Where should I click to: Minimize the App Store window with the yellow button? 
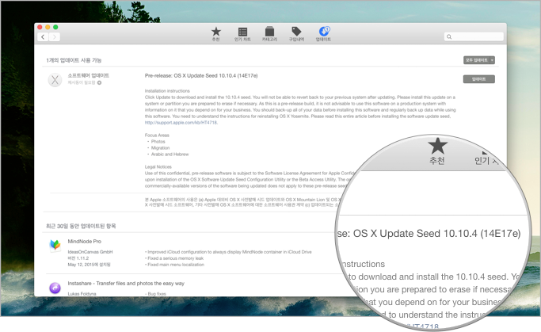(48, 27)
